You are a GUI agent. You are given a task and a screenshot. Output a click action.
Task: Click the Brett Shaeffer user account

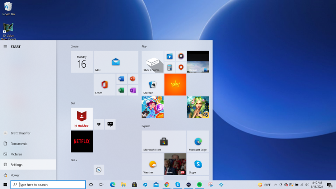pyautogui.click(x=21, y=133)
